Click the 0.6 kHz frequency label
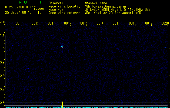 (x=2, y=103)
